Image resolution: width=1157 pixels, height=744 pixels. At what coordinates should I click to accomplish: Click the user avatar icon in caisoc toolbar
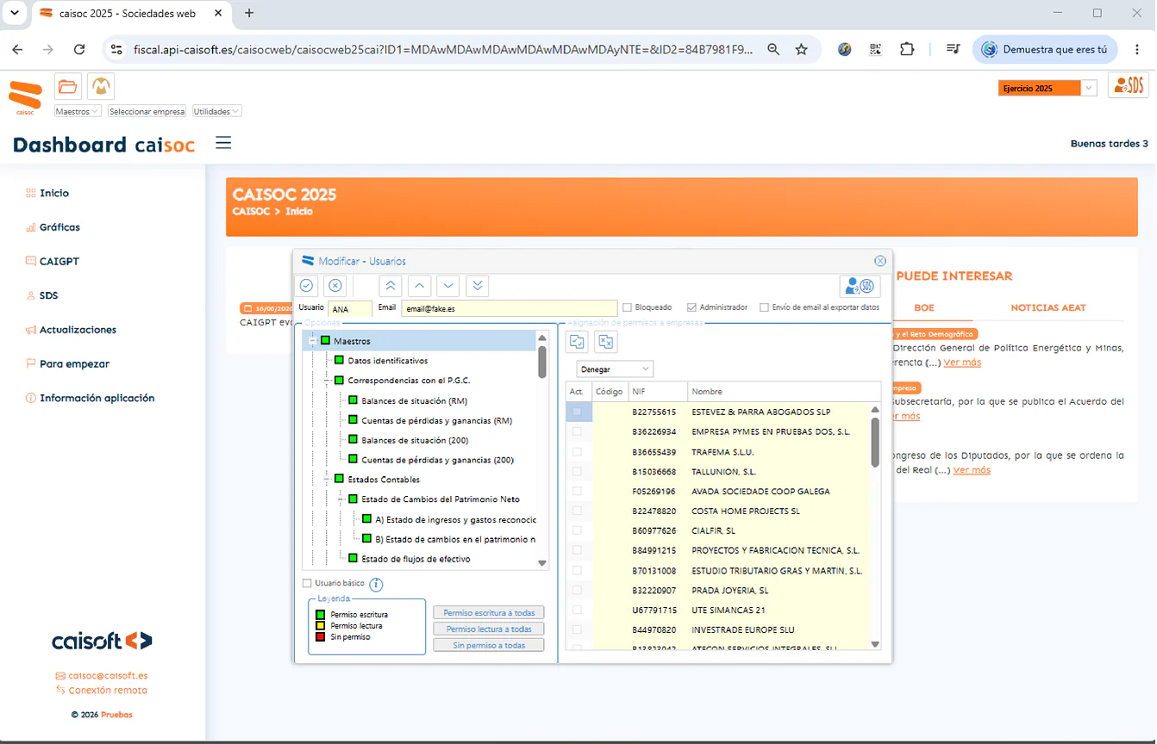coord(102,86)
